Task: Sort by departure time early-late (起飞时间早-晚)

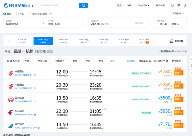Action: coord(161,61)
